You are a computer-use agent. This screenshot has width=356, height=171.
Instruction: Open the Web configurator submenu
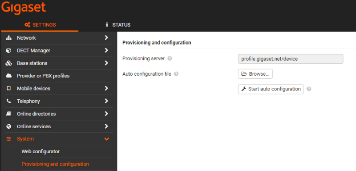40,151
